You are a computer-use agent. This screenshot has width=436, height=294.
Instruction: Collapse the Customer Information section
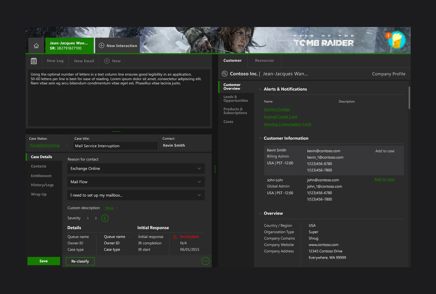tap(260, 138)
